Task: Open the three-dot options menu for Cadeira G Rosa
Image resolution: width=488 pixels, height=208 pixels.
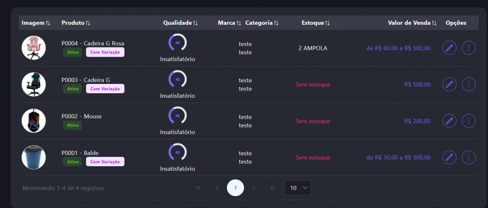Action: pos(469,48)
